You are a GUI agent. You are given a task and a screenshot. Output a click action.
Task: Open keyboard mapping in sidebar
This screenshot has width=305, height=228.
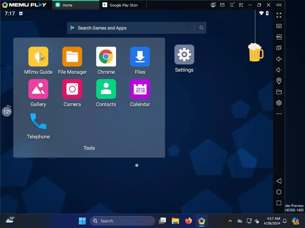click(279, 26)
